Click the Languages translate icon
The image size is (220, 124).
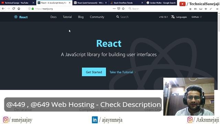(173, 17)
